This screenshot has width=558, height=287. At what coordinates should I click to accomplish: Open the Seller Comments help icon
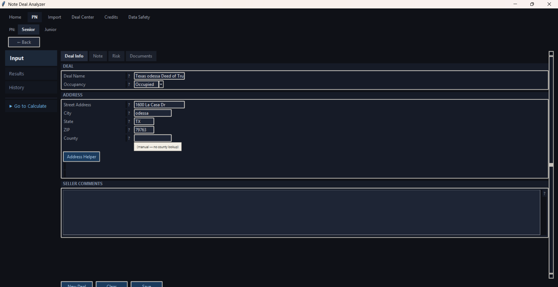tap(544, 194)
